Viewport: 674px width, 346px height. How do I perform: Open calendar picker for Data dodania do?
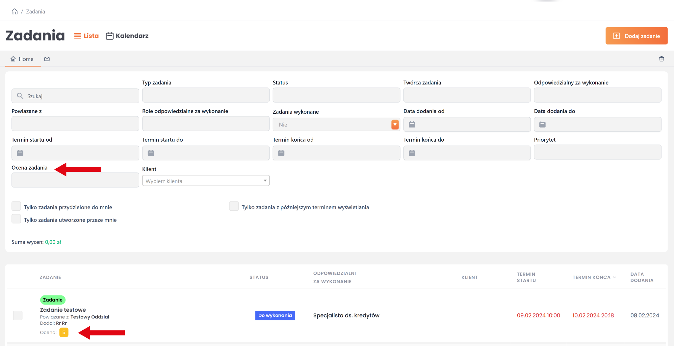tap(542, 125)
